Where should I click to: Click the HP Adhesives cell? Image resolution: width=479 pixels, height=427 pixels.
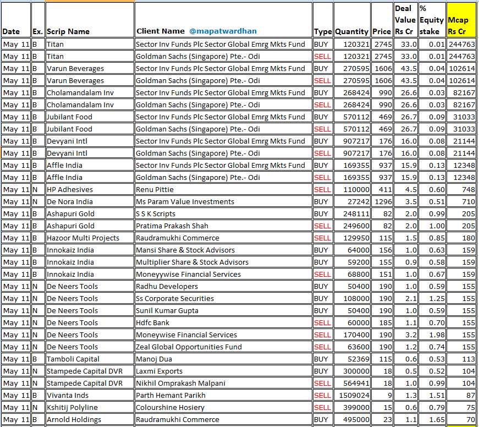point(90,189)
